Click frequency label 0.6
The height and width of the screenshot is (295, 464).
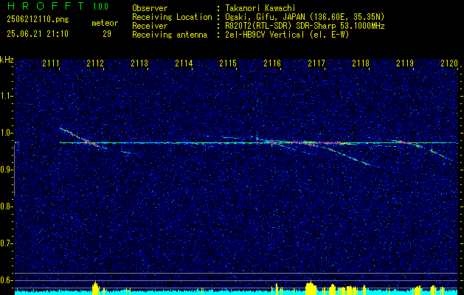click(5, 280)
